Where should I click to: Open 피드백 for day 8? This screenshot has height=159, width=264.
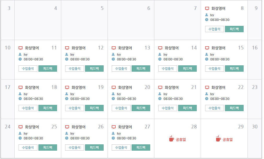(x=234, y=29)
